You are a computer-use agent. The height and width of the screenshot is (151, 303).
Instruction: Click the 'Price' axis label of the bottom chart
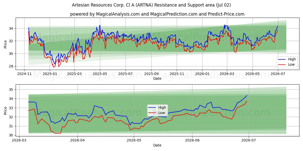tap(6, 110)
